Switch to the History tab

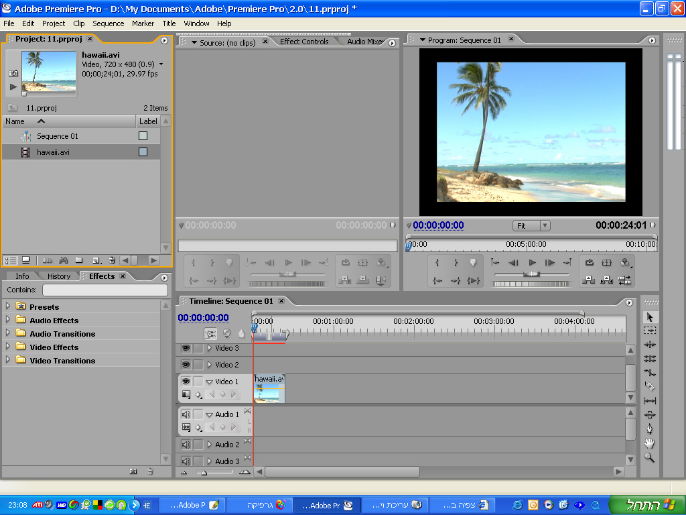tap(59, 276)
